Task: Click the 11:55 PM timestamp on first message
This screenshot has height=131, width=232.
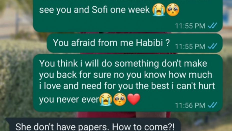Action: (x=190, y=26)
